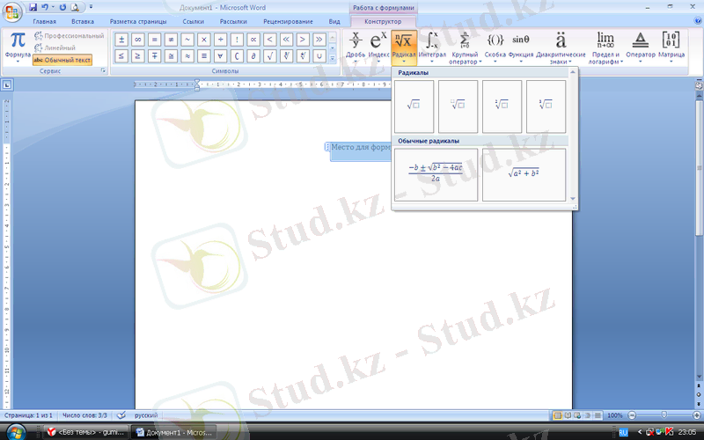Viewport: 704px width, 440px height.
Task: Open the Рецензирование tab
Action: [289, 21]
